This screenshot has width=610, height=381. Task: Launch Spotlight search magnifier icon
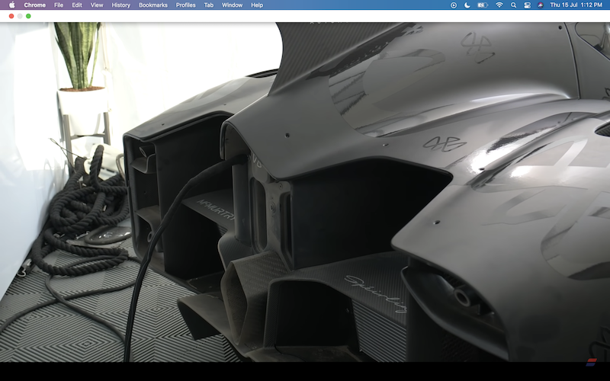pyautogui.click(x=514, y=5)
